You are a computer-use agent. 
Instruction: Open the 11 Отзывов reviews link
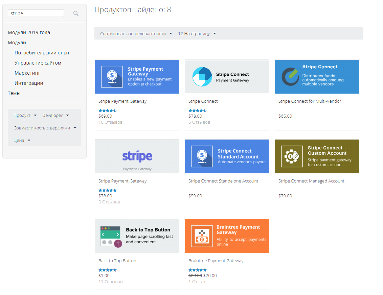[x=110, y=282]
